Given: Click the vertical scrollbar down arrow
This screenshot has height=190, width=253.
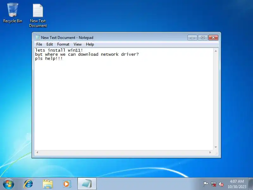Looking at the screenshot, I should click(x=216, y=147).
